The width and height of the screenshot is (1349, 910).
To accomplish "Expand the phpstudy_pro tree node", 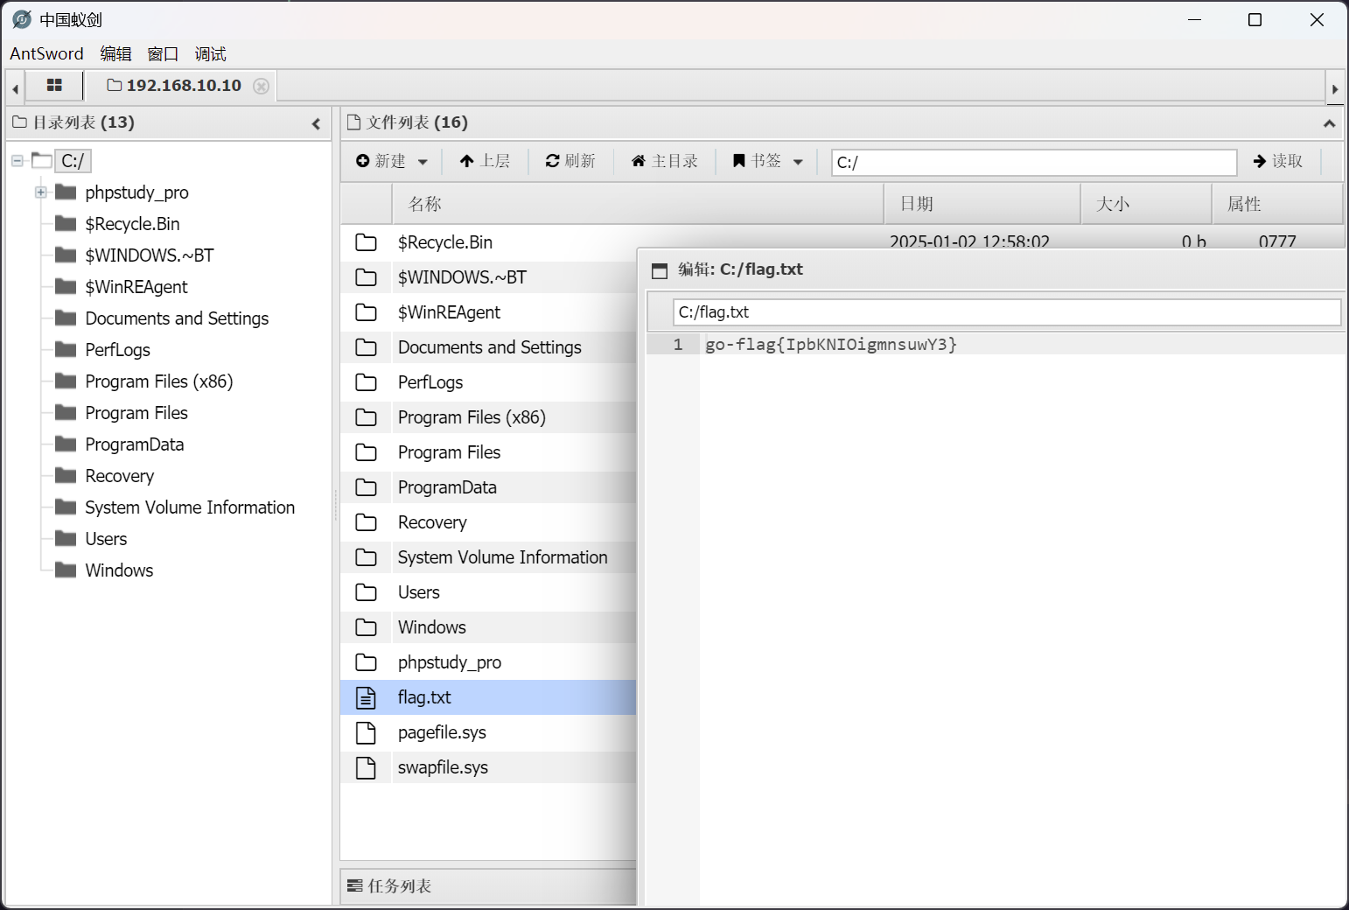I will [x=41, y=192].
